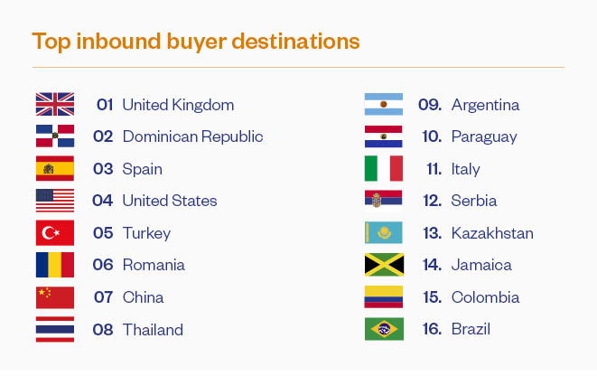Screen dimensions: 597x376
Task: Select the Serbia flag icon
Action: tap(384, 200)
